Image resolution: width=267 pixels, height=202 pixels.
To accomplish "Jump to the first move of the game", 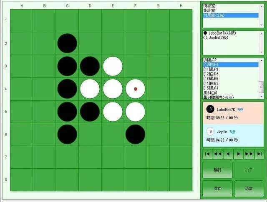I will 208,154.
